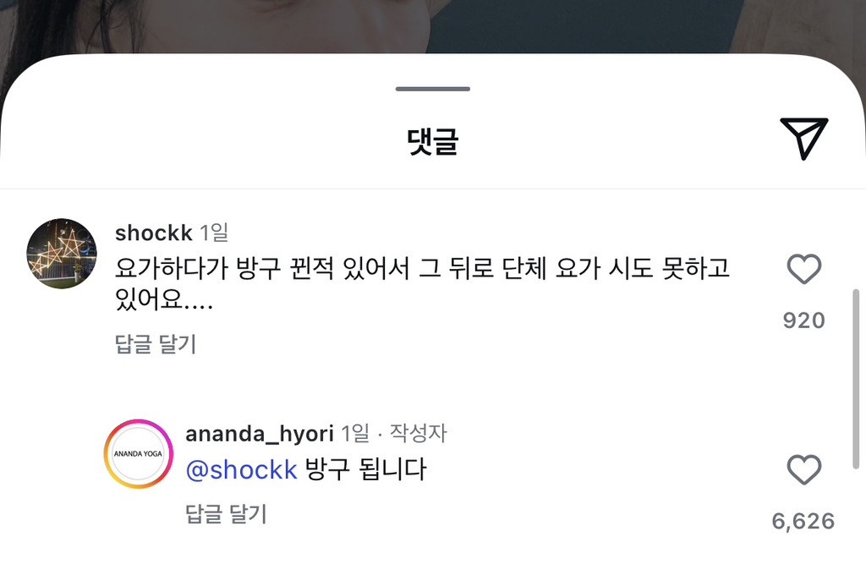Click the 작성자 author label

pyautogui.click(x=418, y=433)
